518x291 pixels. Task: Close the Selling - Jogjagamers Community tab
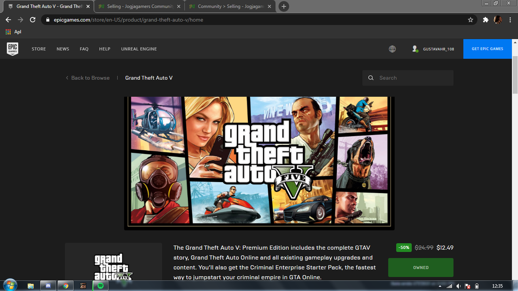click(x=179, y=6)
